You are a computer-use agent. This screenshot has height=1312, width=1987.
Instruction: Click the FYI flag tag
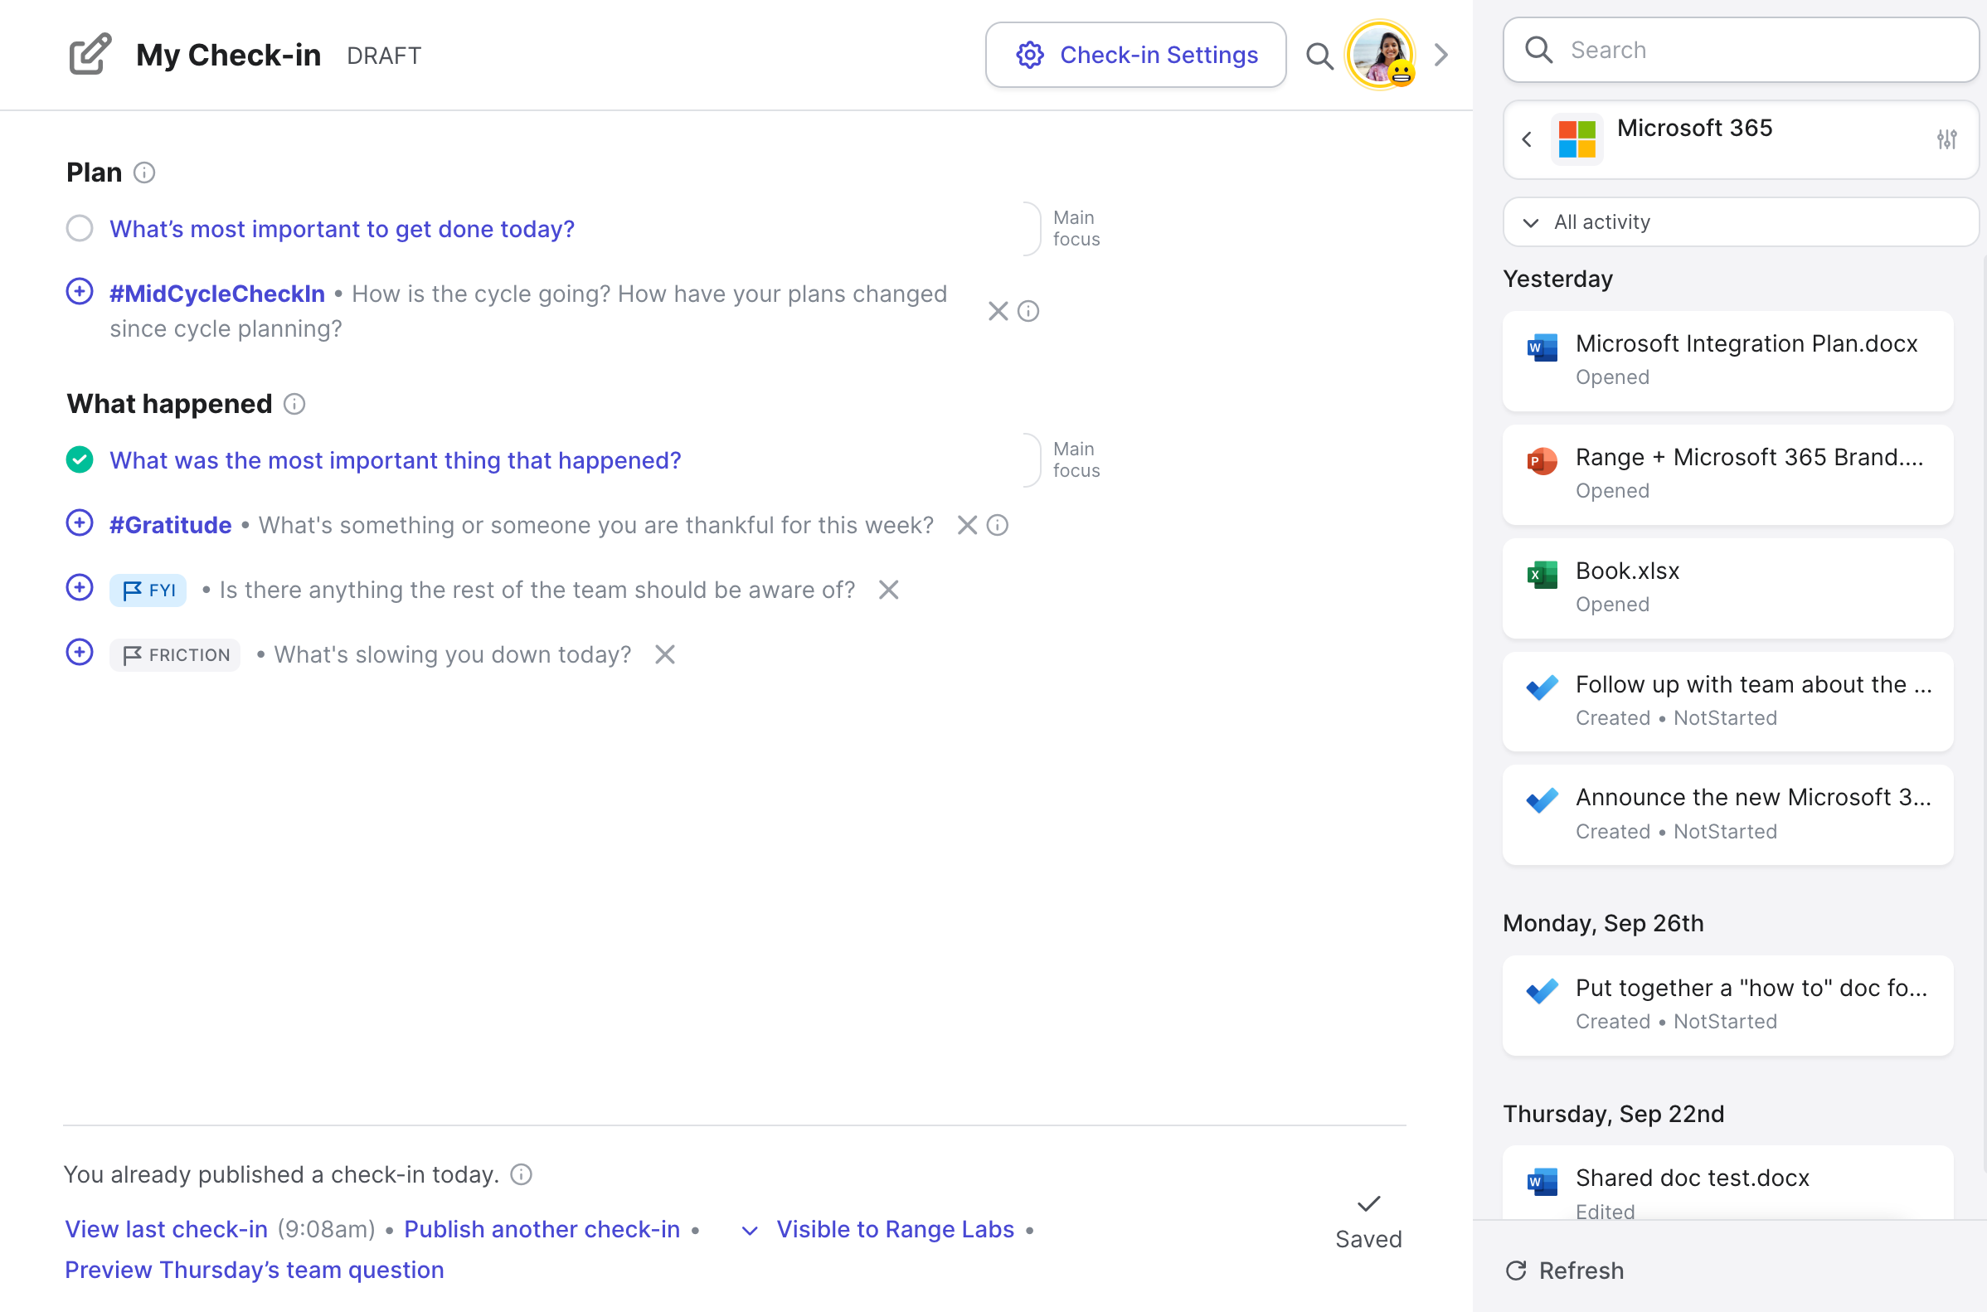tap(148, 590)
